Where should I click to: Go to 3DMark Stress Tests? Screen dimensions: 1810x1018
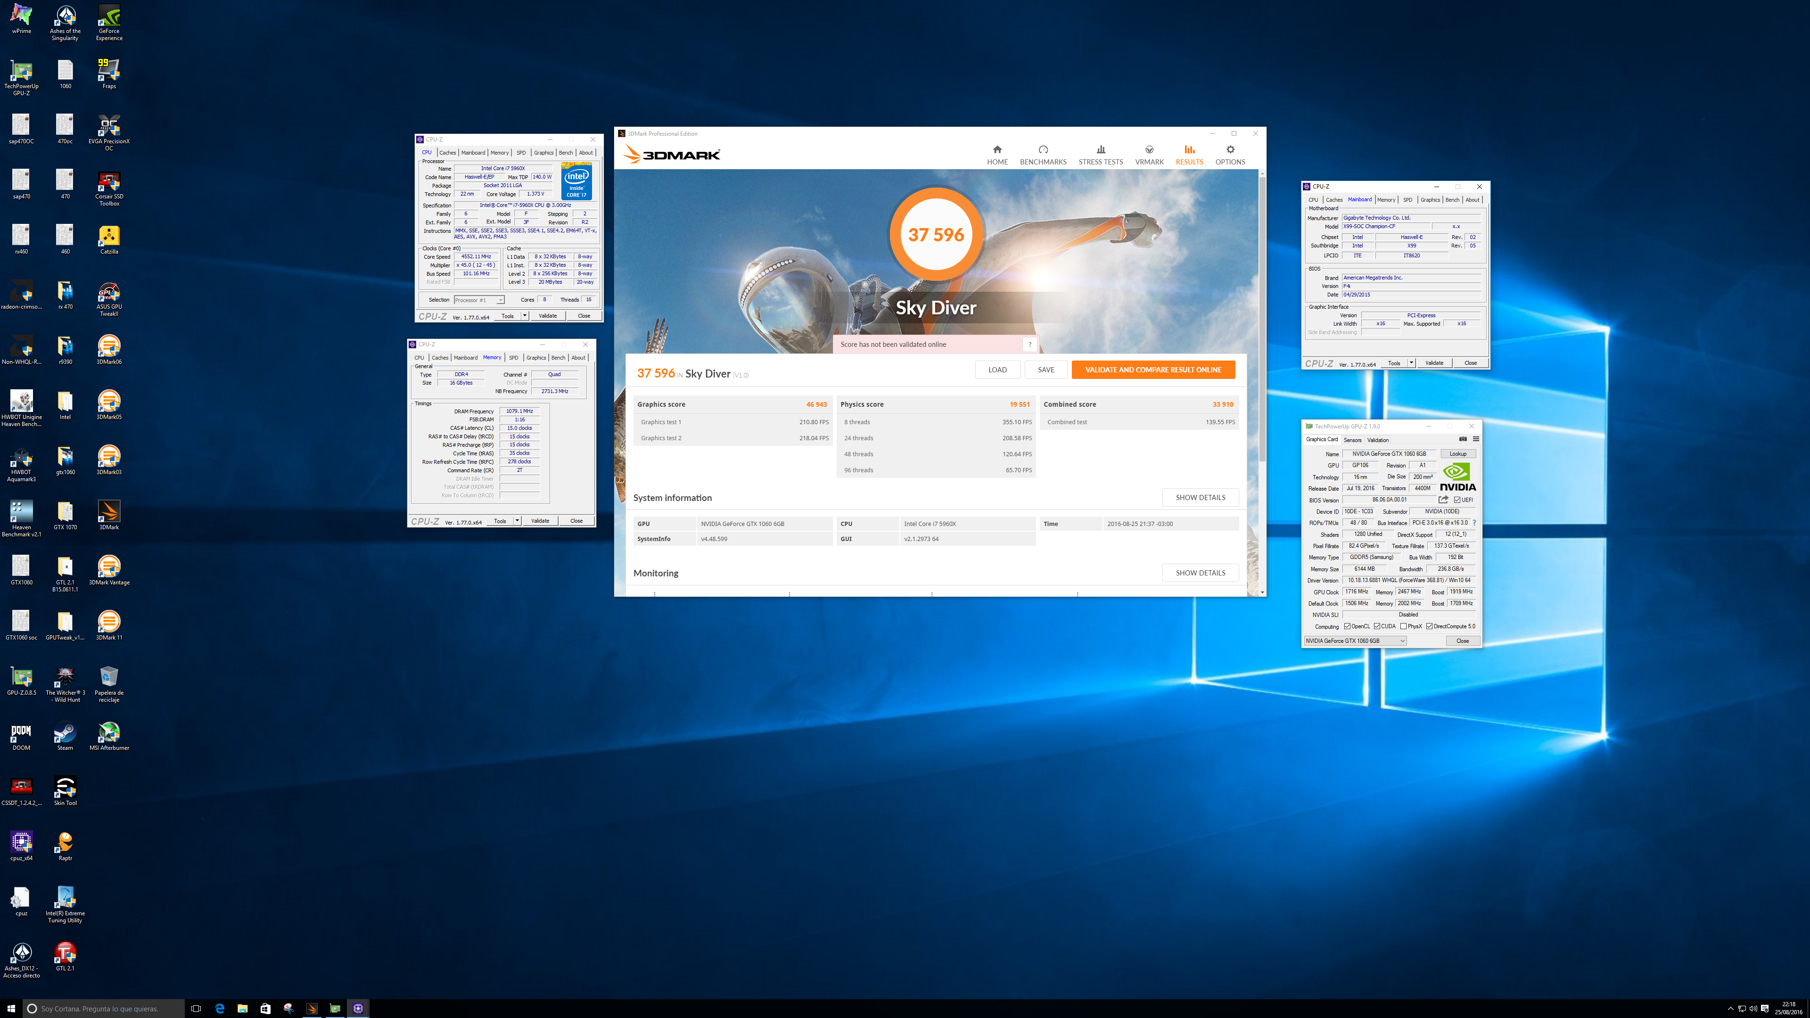tap(1100, 155)
